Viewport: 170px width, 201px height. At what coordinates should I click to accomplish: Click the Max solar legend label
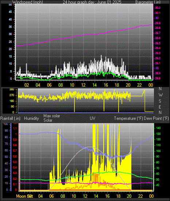tap(52, 116)
